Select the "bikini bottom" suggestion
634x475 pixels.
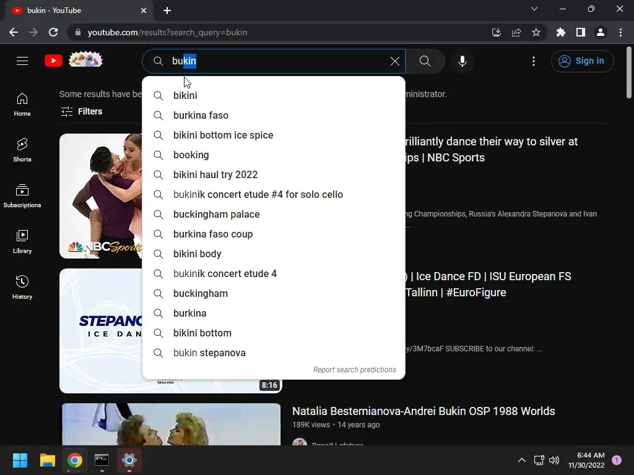click(274, 333)
